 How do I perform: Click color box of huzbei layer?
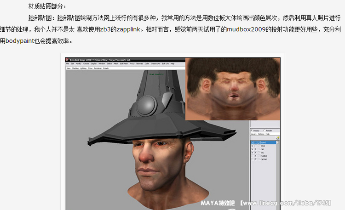[259, 156]
